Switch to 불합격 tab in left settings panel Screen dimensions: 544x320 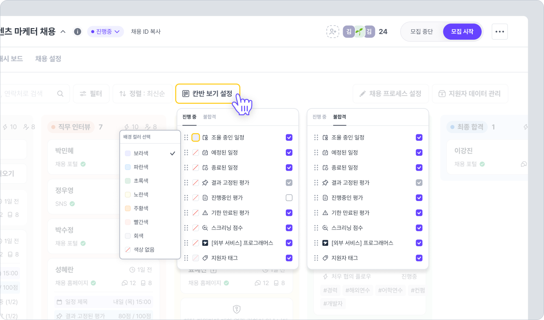pos(209,116)
